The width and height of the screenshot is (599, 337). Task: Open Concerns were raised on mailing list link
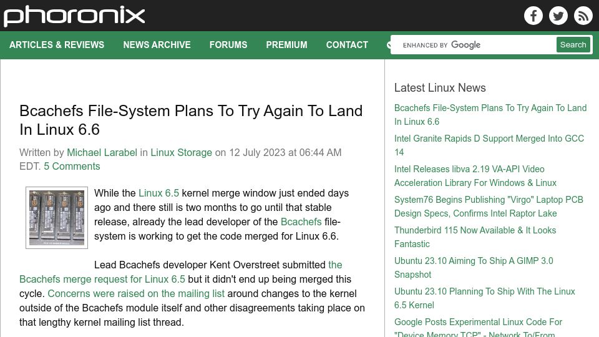[136, 293]
